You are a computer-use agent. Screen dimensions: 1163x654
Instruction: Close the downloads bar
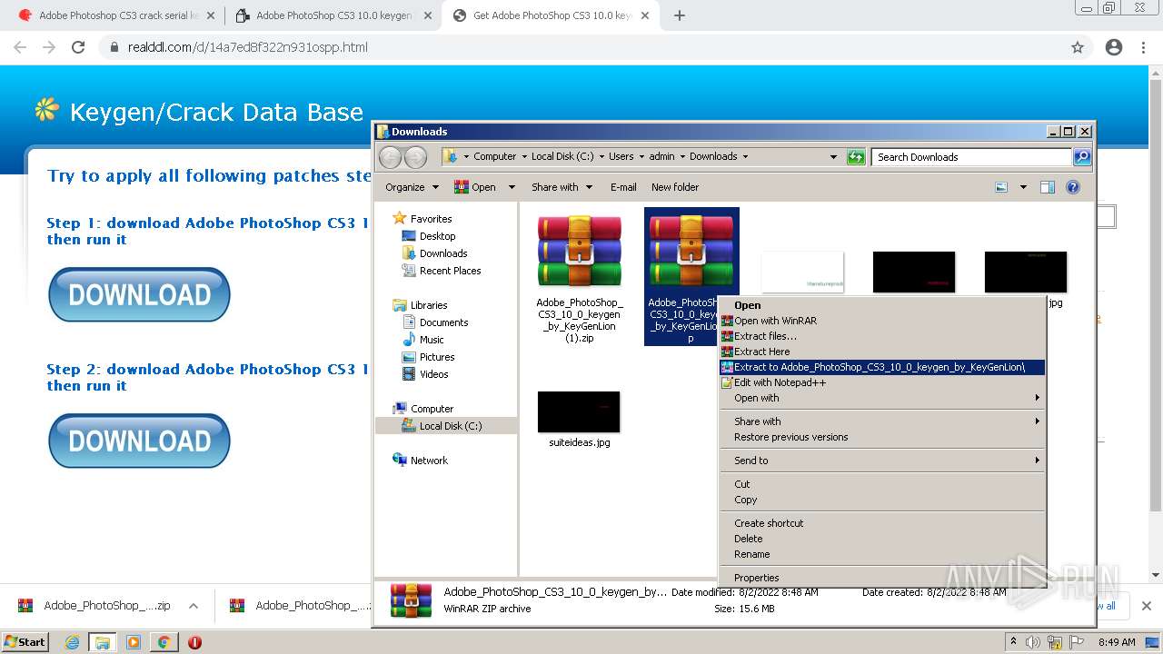(x=1146, y=606)
